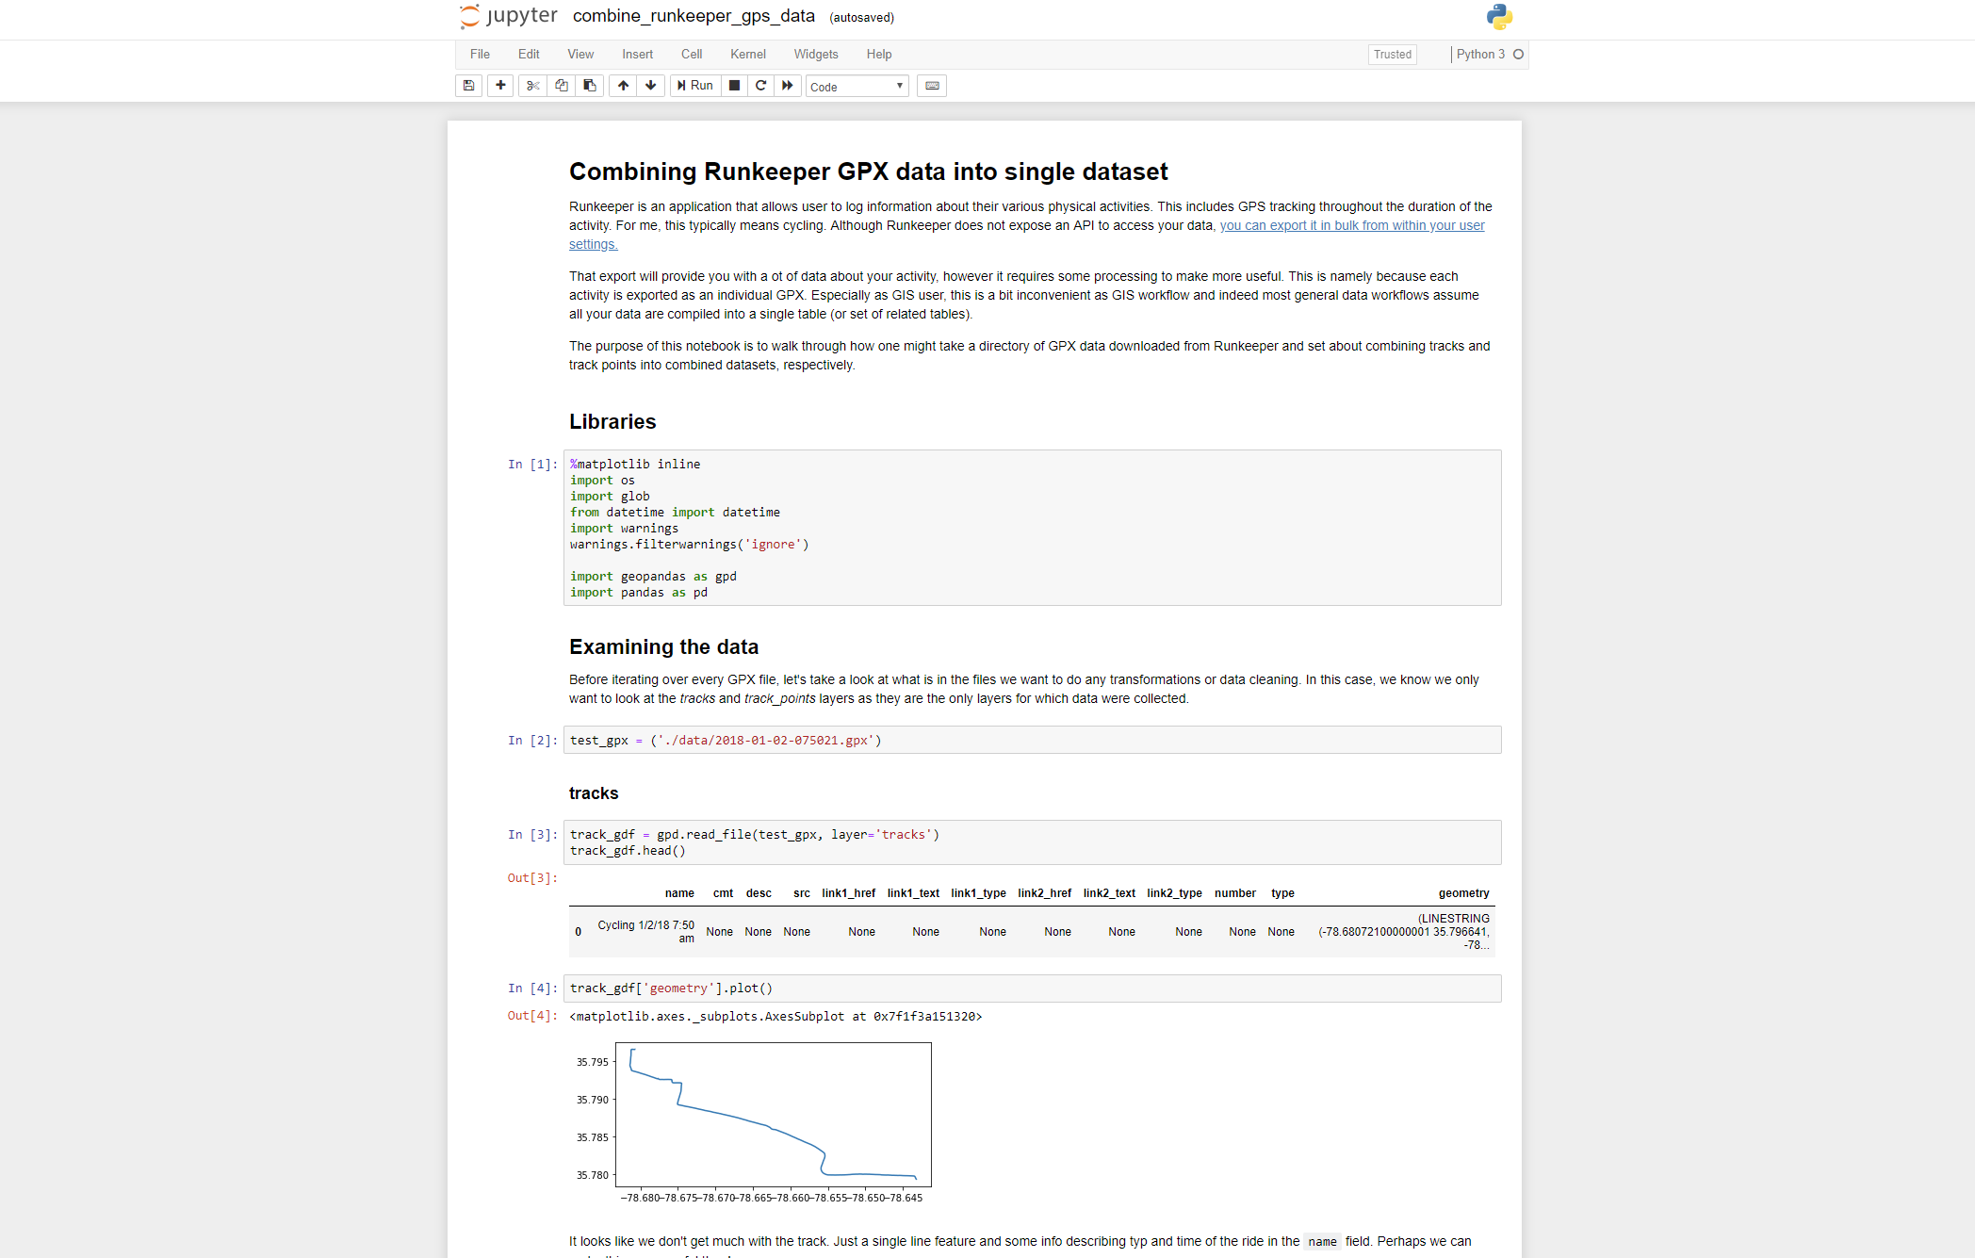Open the Cell menu

point(692,55)
